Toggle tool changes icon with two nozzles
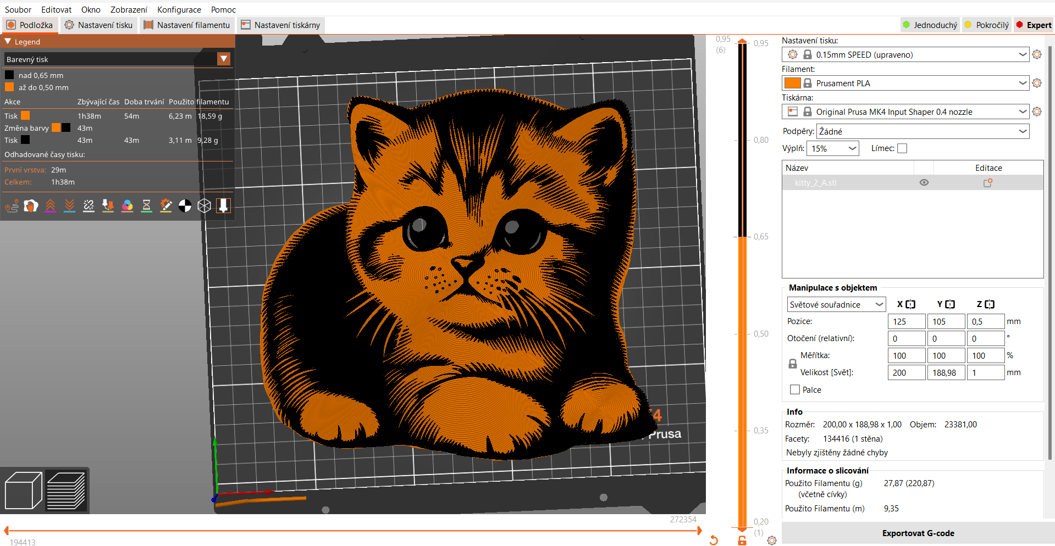Image resolution: width=1055 pixels, height=546 pixels. (x=108, y=206)
